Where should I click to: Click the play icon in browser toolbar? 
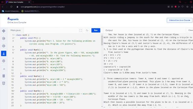tap(179, 7)
